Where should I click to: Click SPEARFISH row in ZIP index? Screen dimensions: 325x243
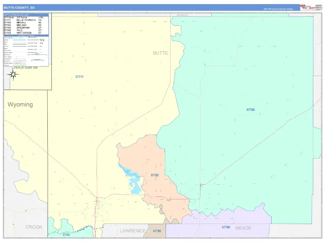(x=26, y=28)
